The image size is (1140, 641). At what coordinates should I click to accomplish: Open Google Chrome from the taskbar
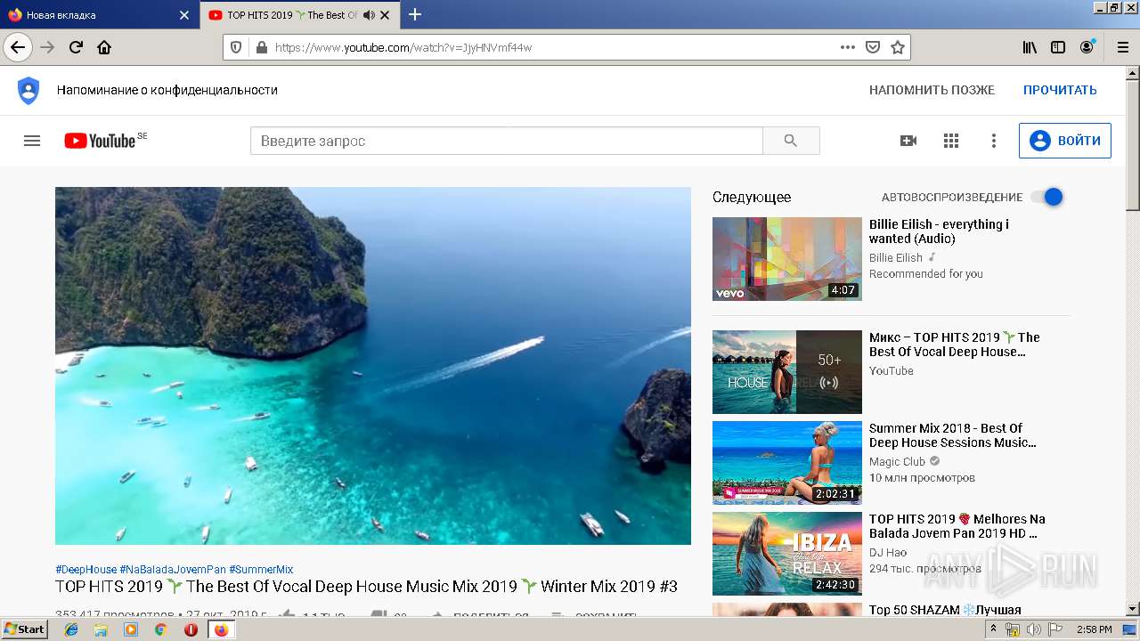[x=161, y=629]
